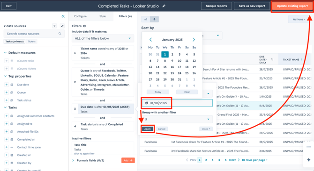314x171 pixels.
Task: Collapse the Default measures section
Action: 5,53
